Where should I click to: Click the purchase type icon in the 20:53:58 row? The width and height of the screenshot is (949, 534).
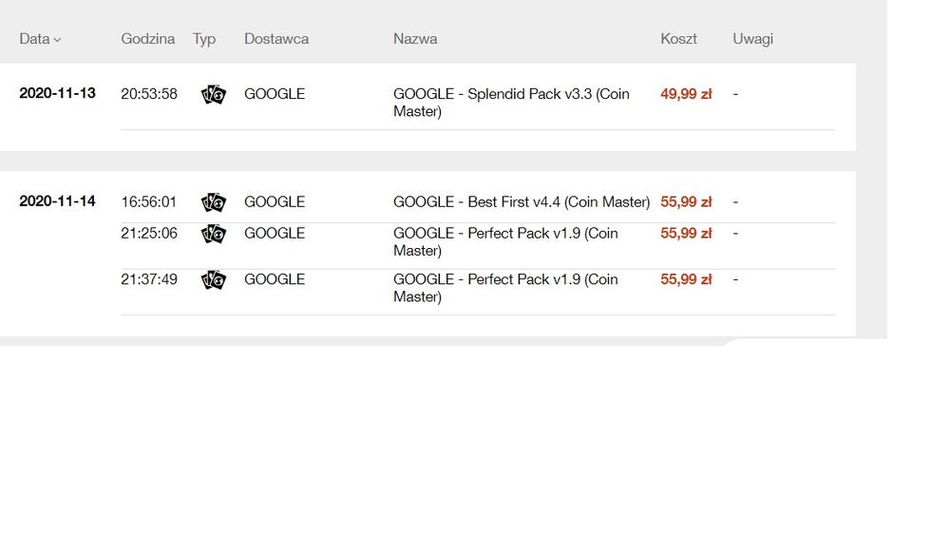pyautogui.click(x=214, y=94)
